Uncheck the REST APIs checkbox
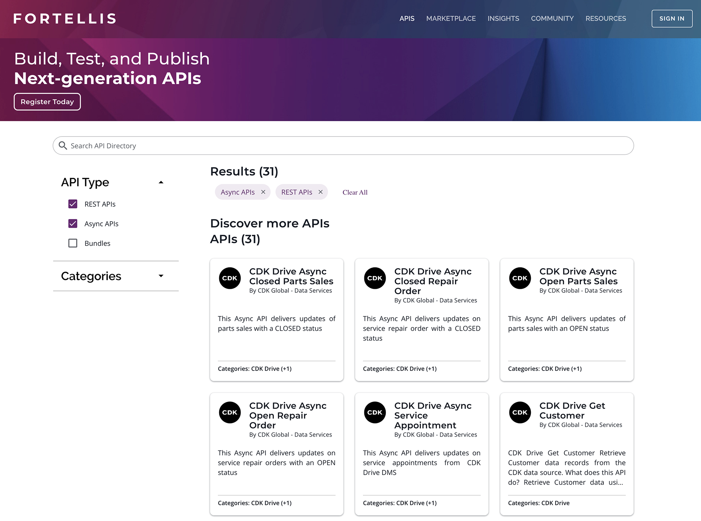 [73, 204]
